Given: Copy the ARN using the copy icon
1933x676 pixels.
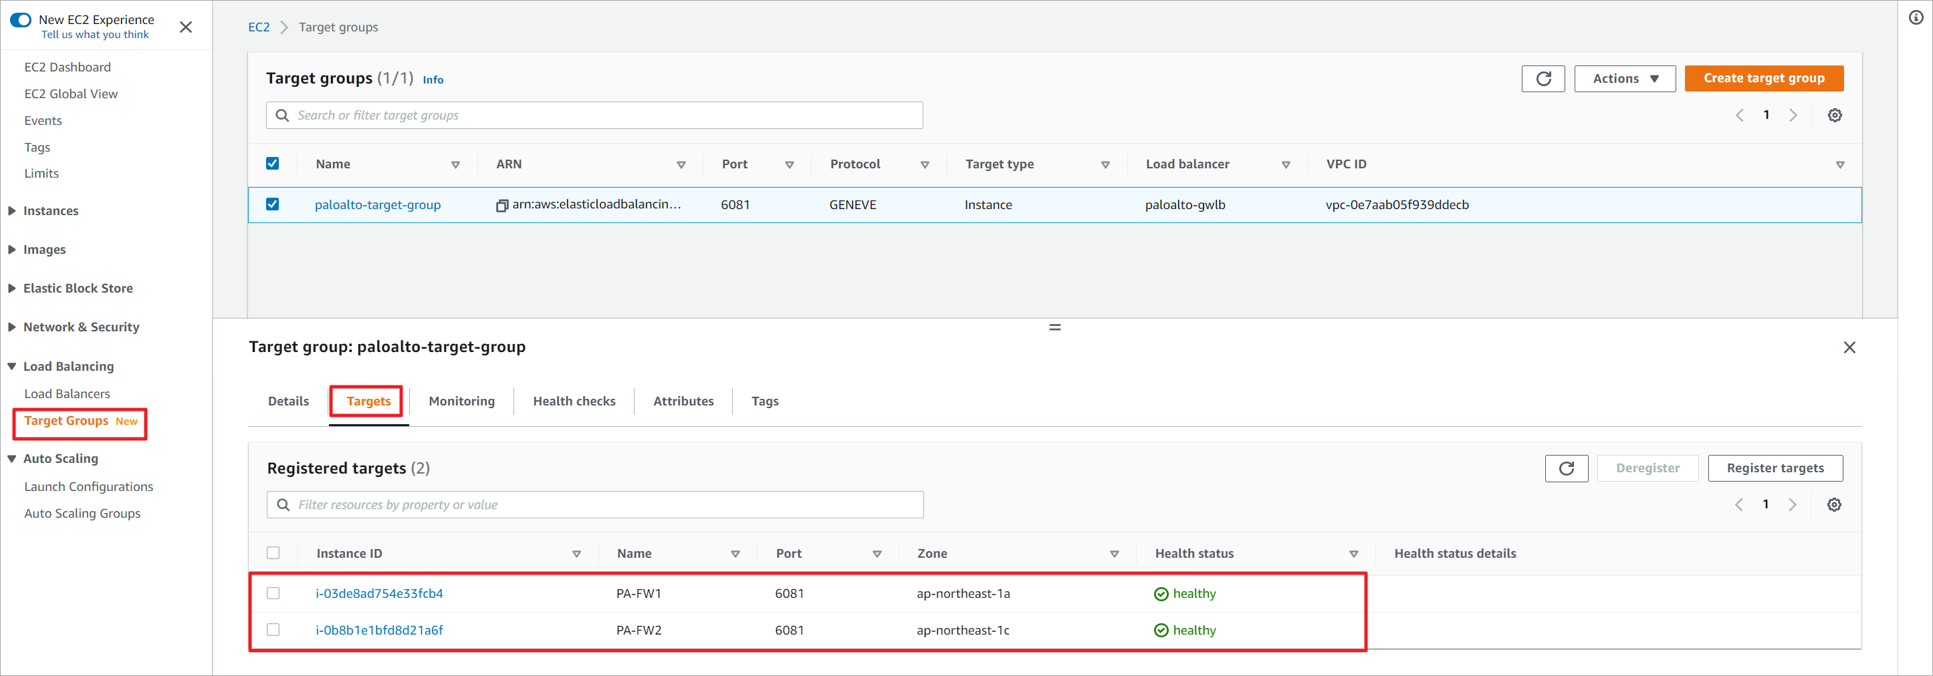Looking at the screenshot, I should point(502,205).
